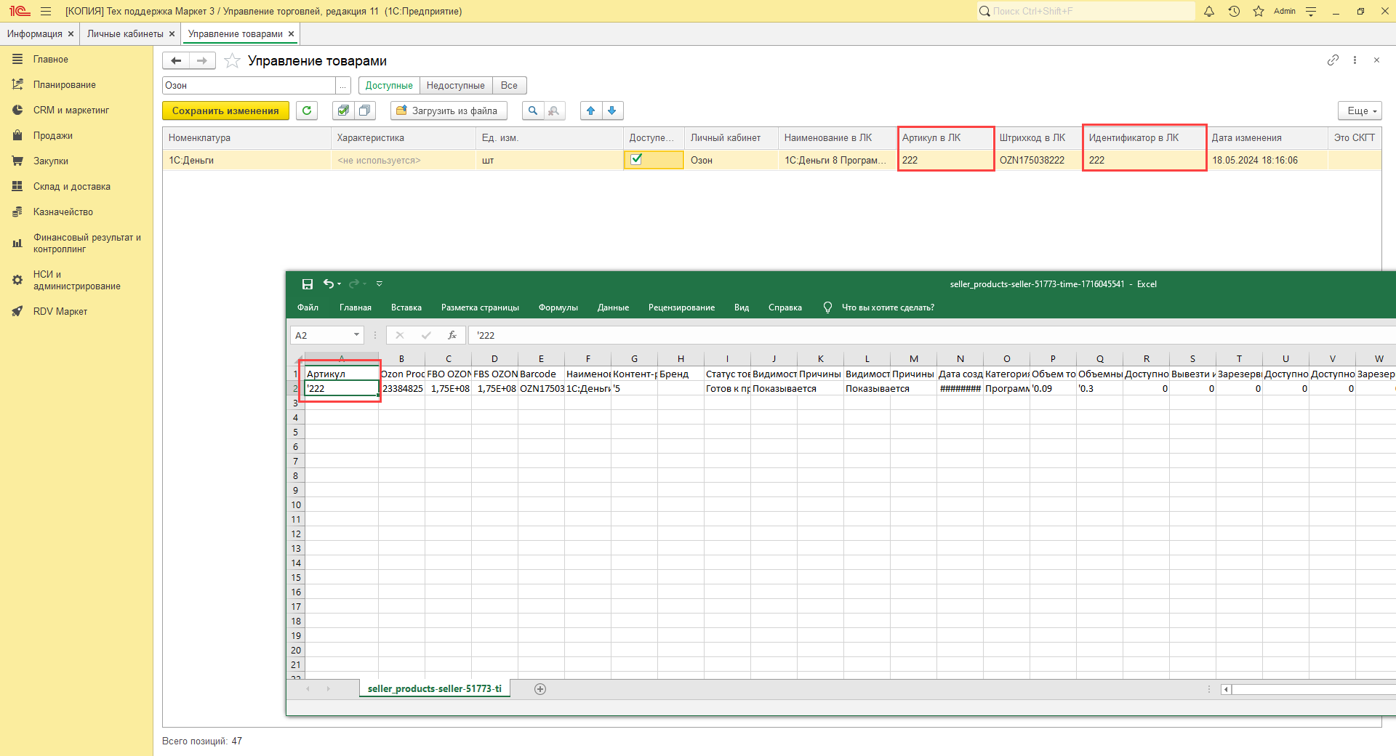Switch to the Личные кабинеты tab

click(125, 34)
